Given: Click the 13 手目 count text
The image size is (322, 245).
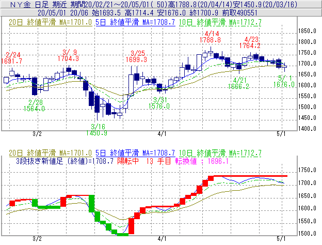Looking at the screenshot, I should point(159,161).
